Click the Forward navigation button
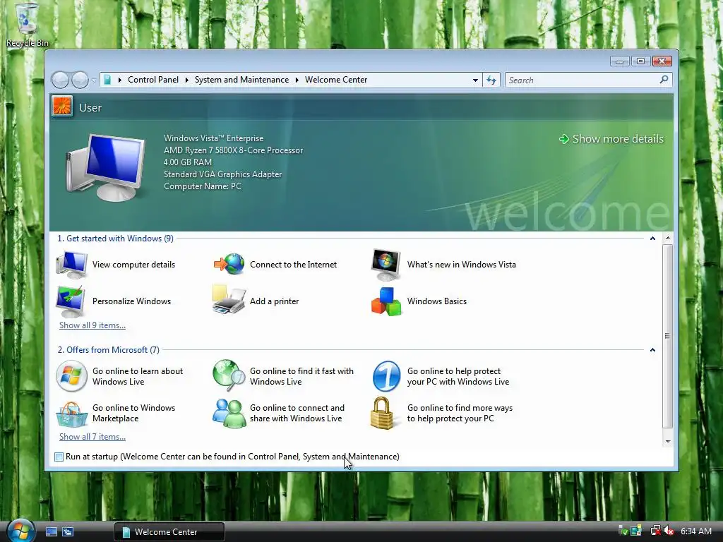Image resolution: width=723 pixels, height=542 pixels. click(80, 80)
